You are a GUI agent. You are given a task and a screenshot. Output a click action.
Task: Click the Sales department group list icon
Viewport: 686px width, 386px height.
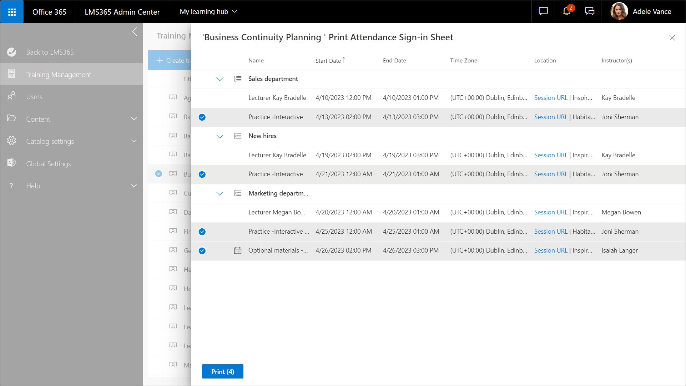[238, 79]
